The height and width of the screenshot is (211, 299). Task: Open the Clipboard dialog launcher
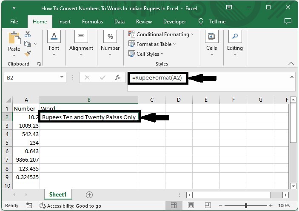(x=39, y=64)
